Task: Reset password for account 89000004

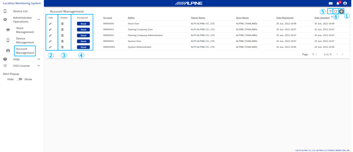Action: pos(83,23)
